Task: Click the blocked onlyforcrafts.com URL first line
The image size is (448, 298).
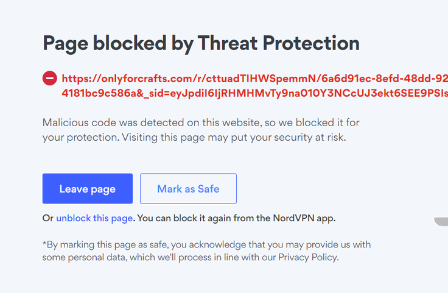Action: 255,79
